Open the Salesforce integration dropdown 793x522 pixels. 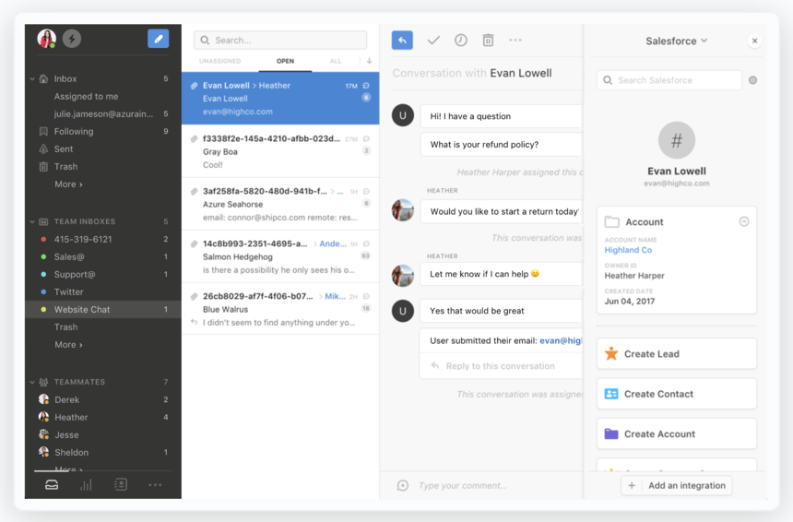[676, 41]
